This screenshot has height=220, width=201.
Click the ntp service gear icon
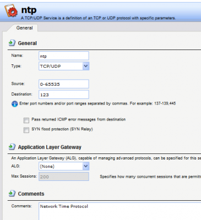[11, 10]
